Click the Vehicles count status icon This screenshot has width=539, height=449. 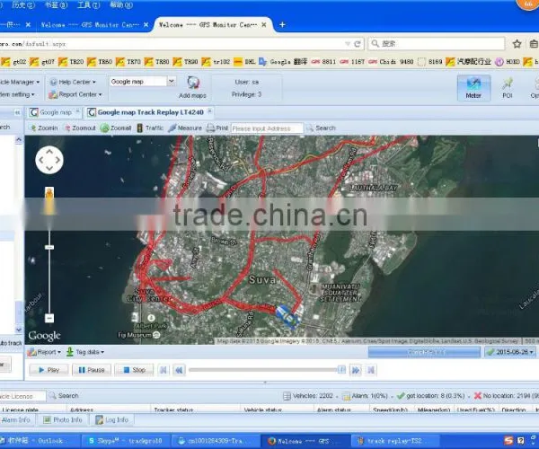tap(287, 396)
